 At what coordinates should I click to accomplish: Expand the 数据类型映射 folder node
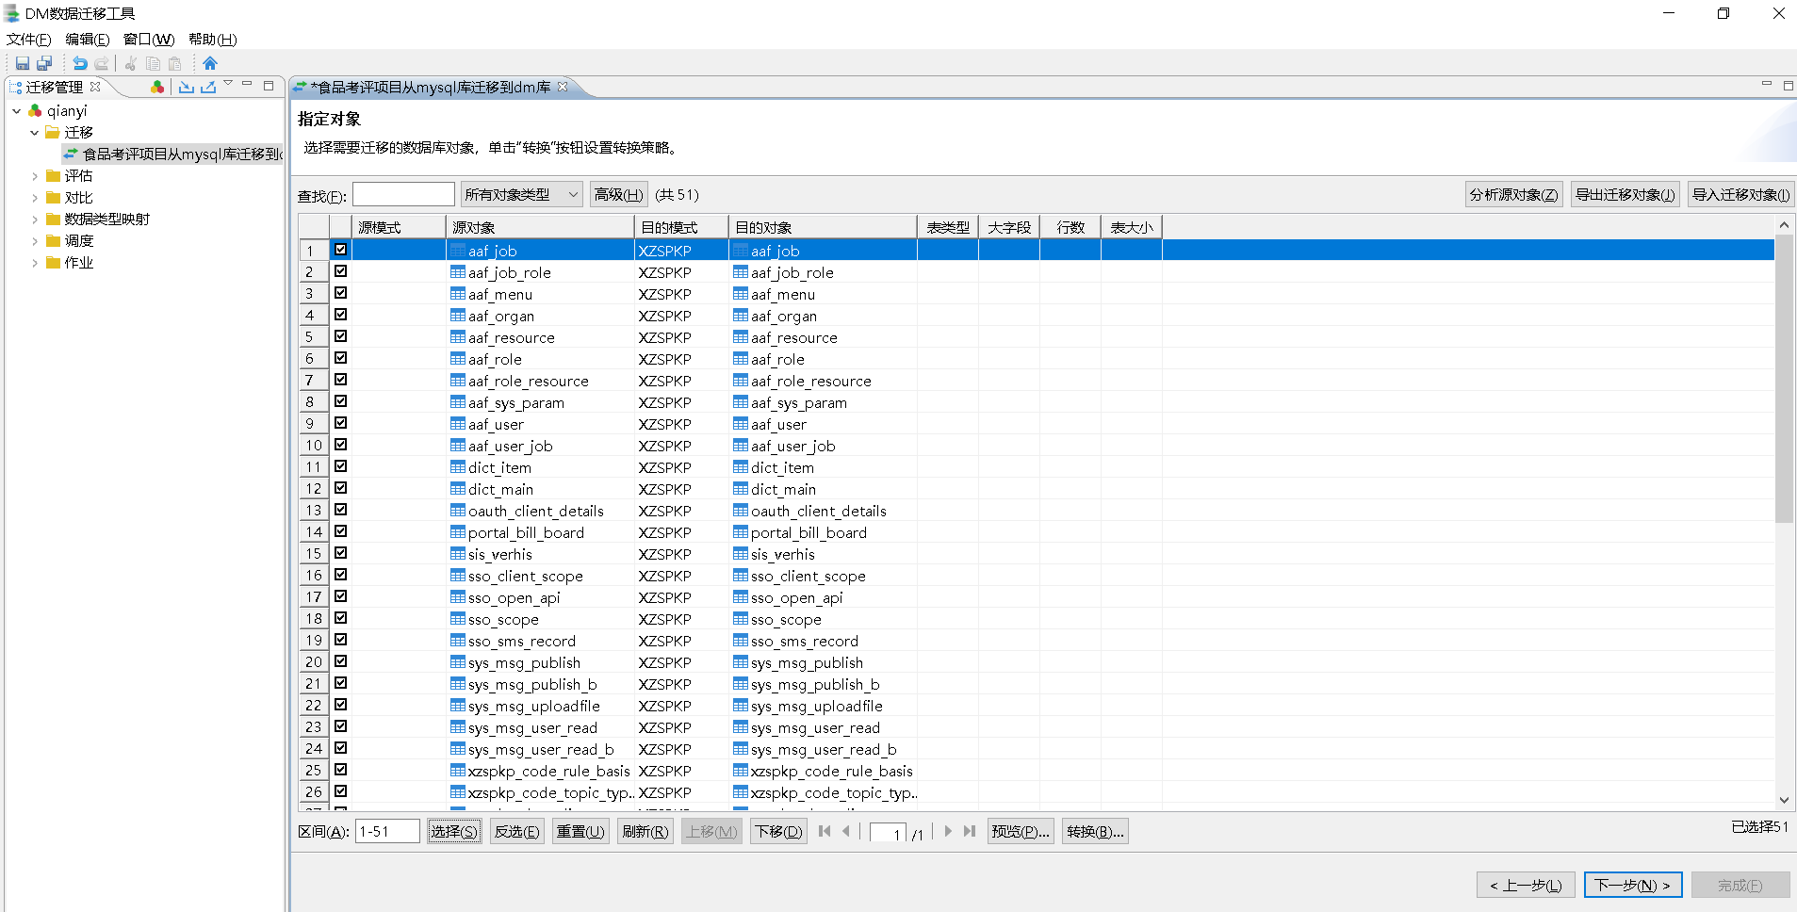pyautogui.click(x=34, y=219)
